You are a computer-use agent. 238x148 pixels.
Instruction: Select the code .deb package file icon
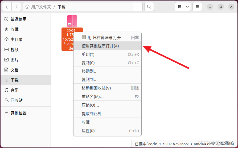pyautogui.click(x=72, y=21)
